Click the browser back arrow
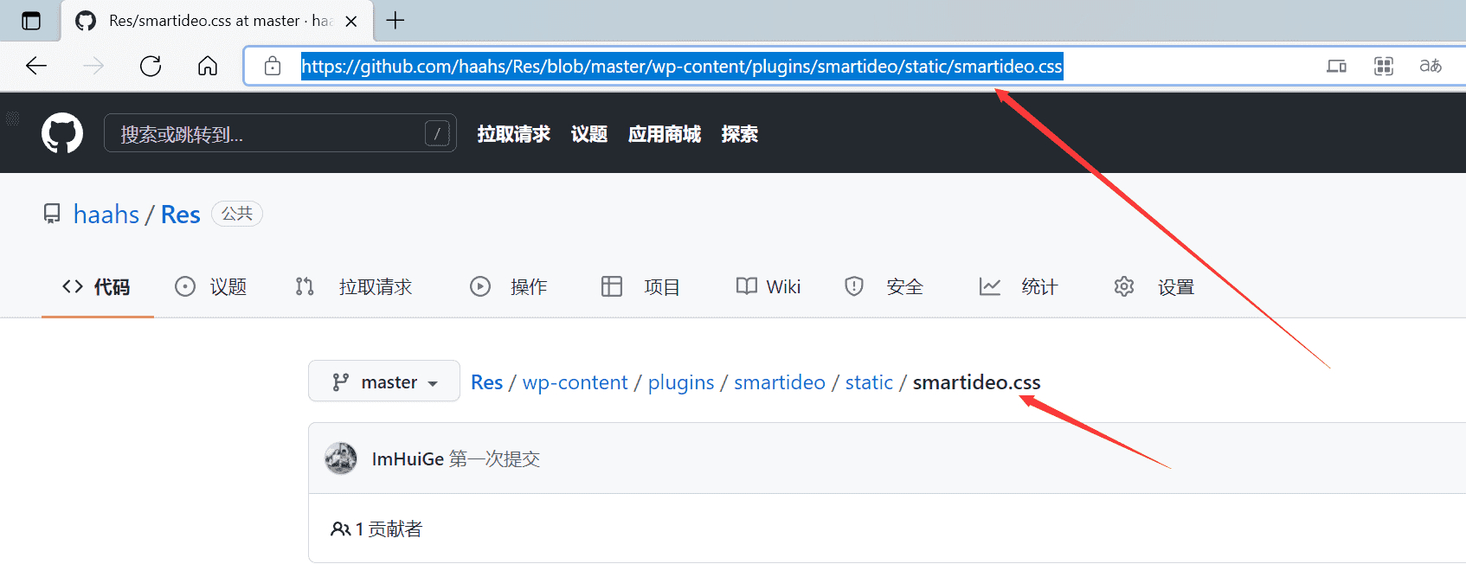 point(36,67)
